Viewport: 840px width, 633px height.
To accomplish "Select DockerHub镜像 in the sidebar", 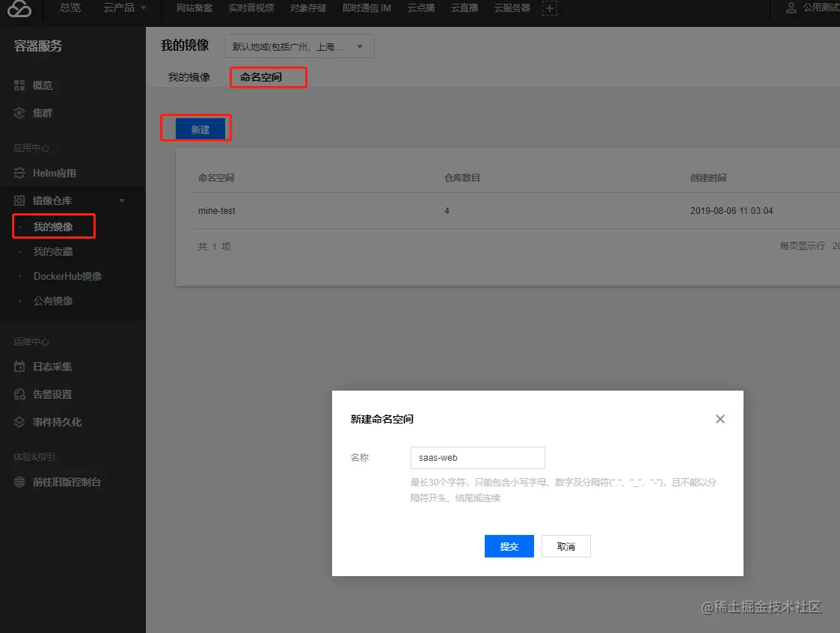I will [67, 276].
